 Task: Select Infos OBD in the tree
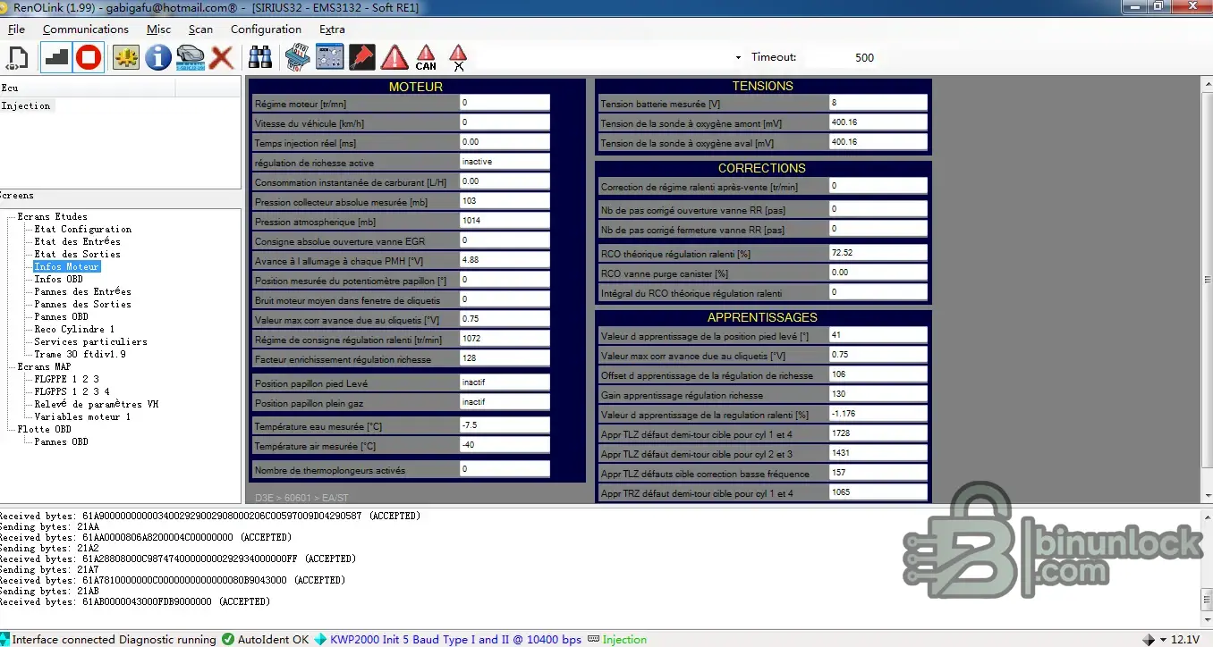(x=58, y=279)
